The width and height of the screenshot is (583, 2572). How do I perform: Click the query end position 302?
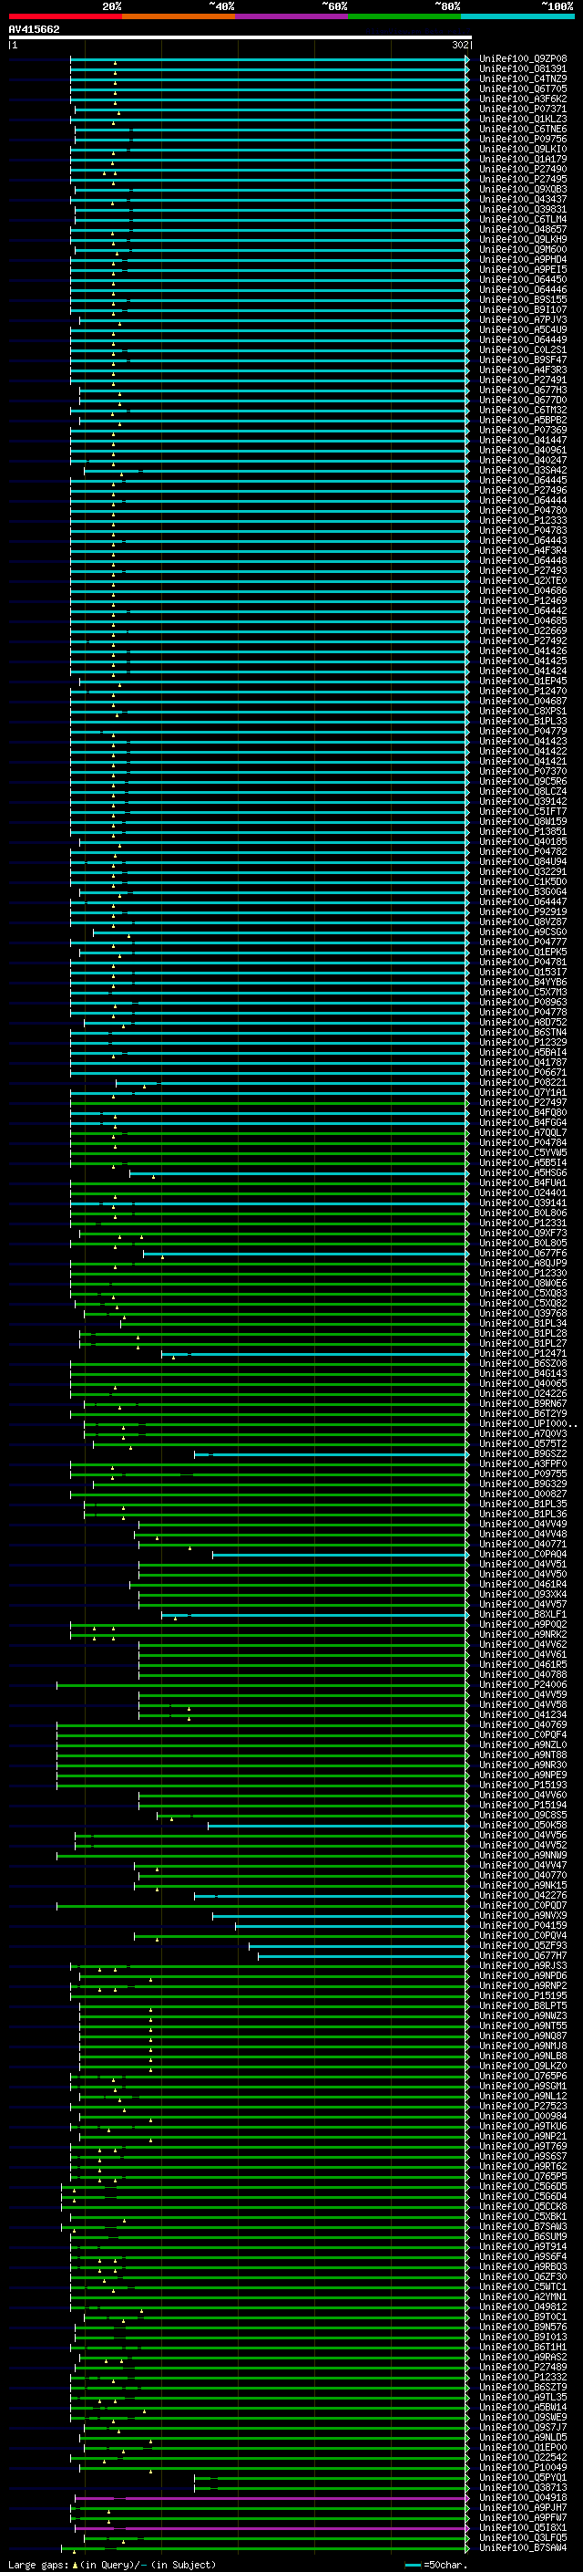tap(460, 45)
